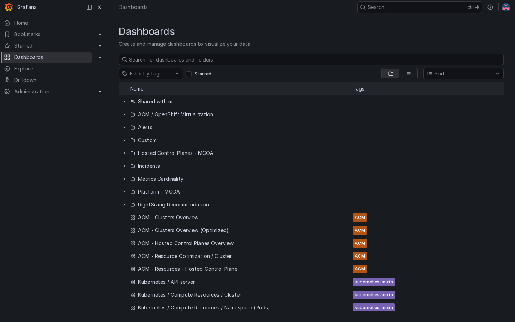
Task: Expand the Incidents folder chevron
Action: [x=124, y=166]
